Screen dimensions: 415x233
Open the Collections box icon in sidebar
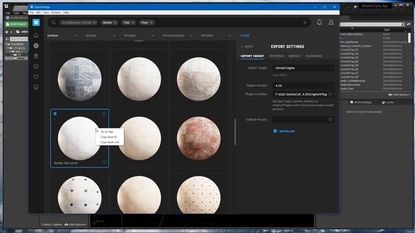point(36,56)
